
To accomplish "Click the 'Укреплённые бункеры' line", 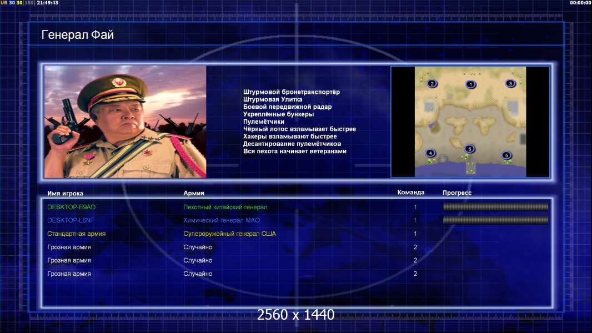I will (278, 114).
